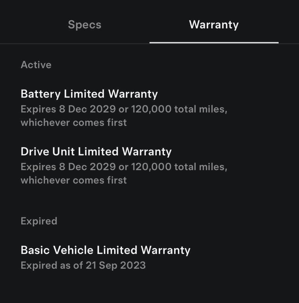Select the Warranty tab

pyautogui.click(x=214, y=25)
